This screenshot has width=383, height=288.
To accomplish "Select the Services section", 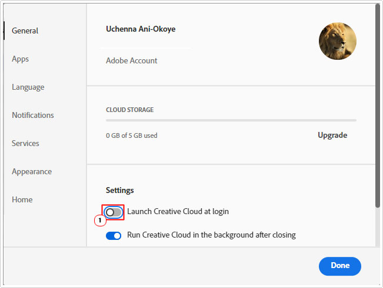I will coord(25,143).
